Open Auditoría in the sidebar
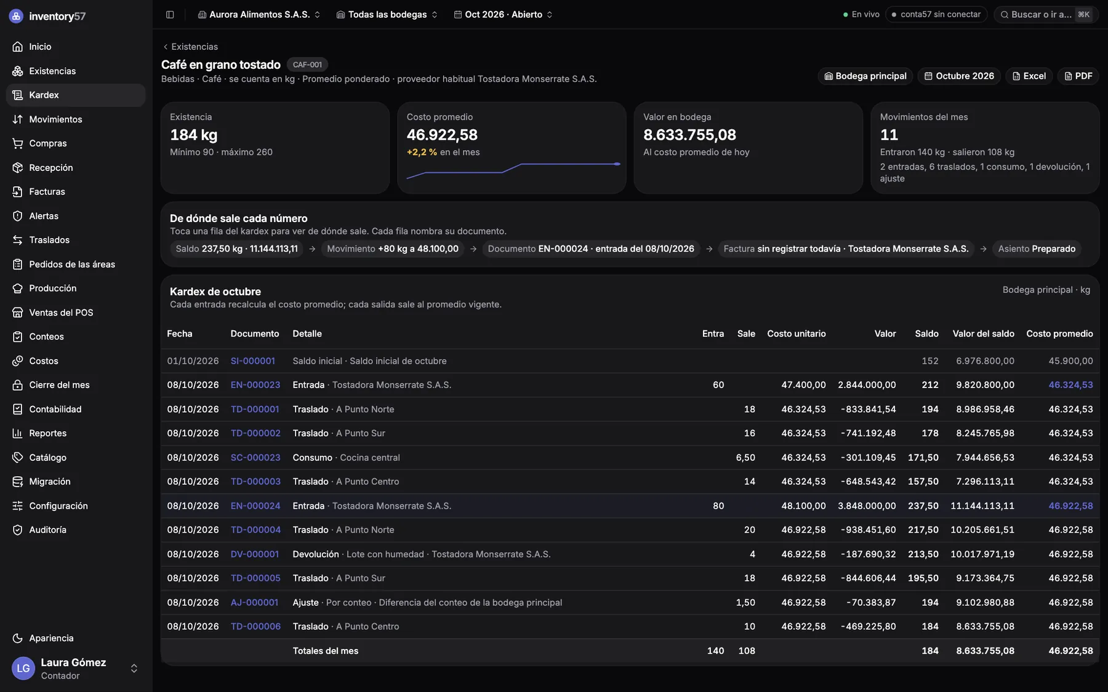The image size is (1108, 692). coord(76,530)
